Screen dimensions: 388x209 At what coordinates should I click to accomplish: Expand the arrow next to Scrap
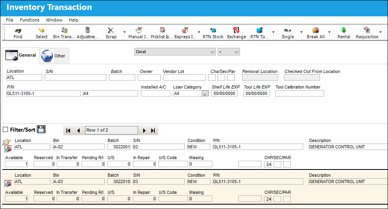(124, 32)
